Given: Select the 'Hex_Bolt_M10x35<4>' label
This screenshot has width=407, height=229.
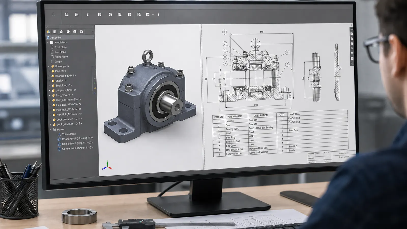Looking at the screenshot, I should (69, 114).
